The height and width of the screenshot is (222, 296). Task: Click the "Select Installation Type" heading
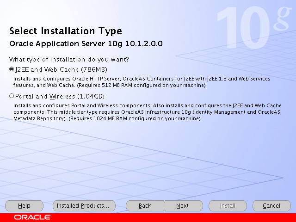(x=66, y=31)
